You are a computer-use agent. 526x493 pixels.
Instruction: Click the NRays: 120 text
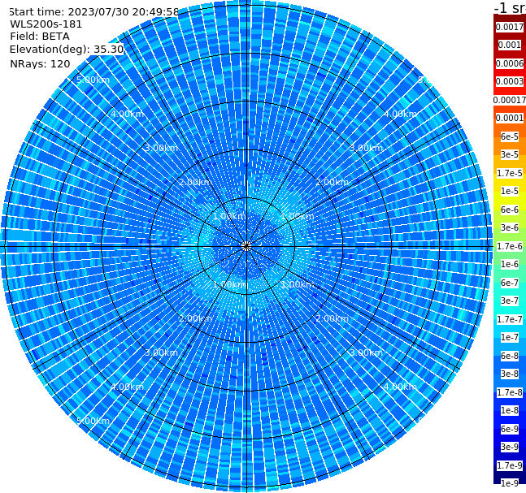coord(40,63)
